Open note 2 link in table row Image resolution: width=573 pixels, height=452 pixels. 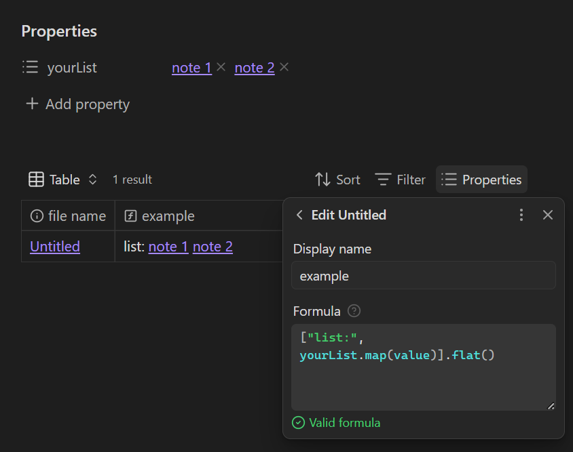(212, 247)
